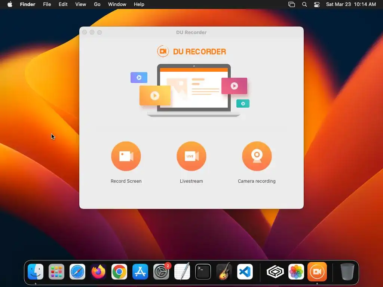Open the Help menu
The image size is (383, 287).
[x=139, y=4]
